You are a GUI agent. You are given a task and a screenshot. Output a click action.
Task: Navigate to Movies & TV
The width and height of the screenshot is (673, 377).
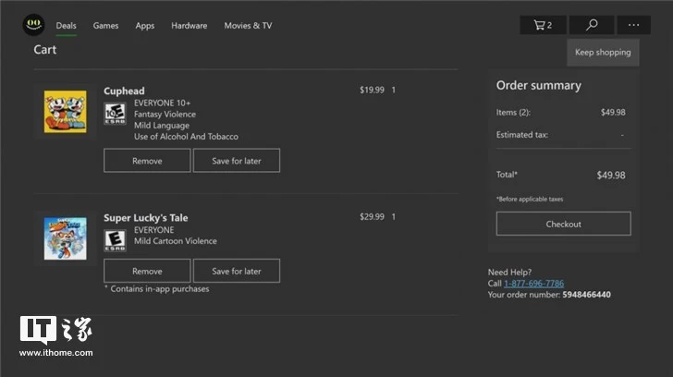(x=248, y=26)
